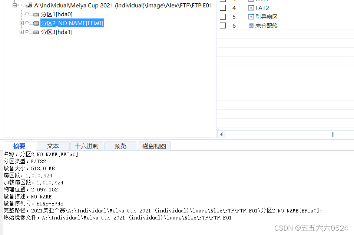
Task: Expand the 分区2_NO NAME[EFIa0] tree node
Action: click(x=21, y=23)
